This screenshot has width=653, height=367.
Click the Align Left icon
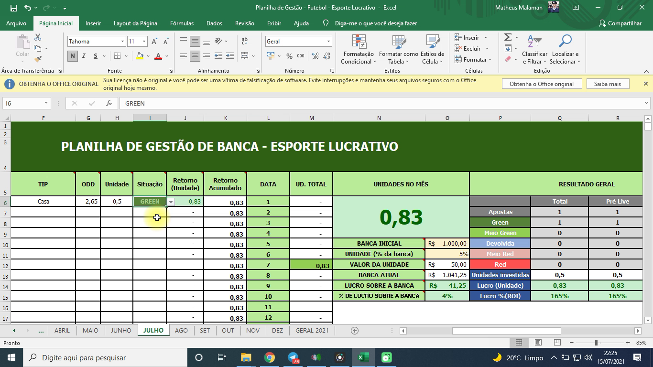183,56
